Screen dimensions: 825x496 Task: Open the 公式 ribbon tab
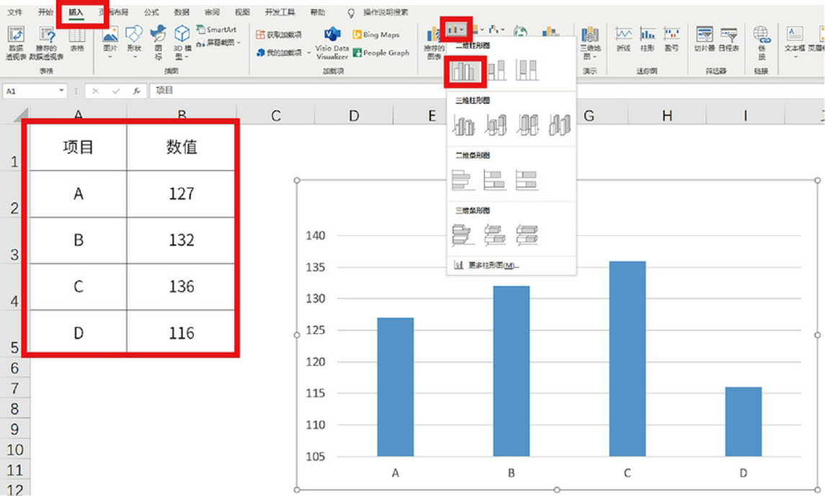pos(151,12)
